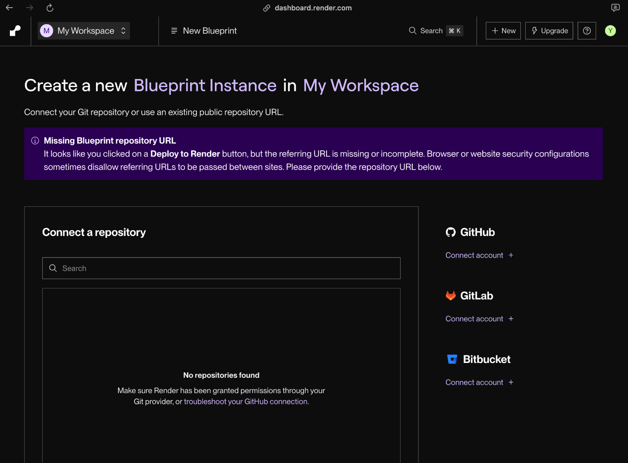The width and height of the screenshot is (628, 463).
Task: Open the green Y user avatar menu
Action: (611, 31)
